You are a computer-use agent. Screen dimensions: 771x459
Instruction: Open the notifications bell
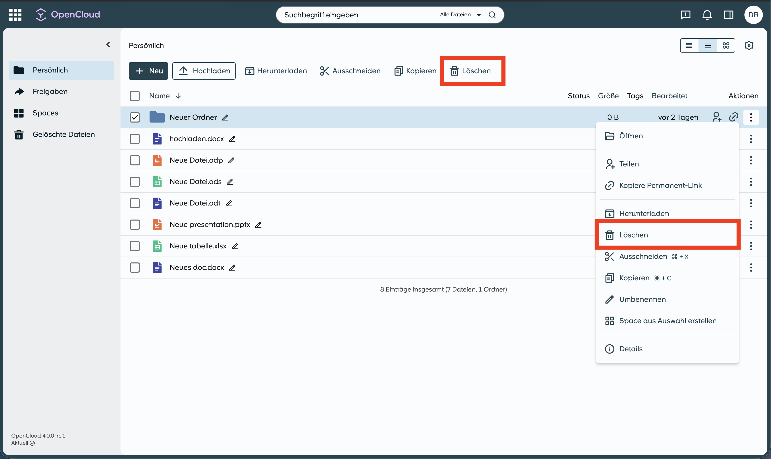click(x=707, y=15)
